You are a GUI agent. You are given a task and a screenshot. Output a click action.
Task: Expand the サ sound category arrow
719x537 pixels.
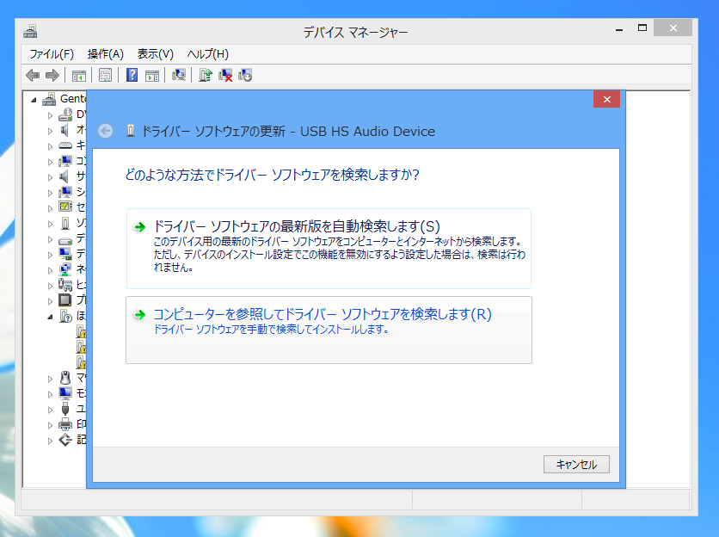coord(50,177)
